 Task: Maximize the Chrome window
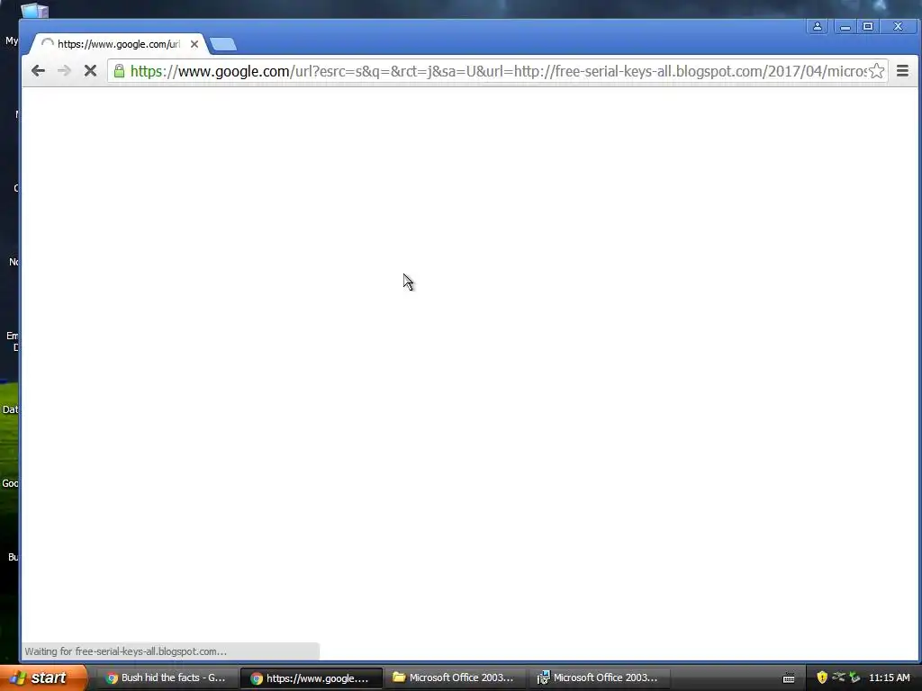pyautogui.click(x=868, y=26)
